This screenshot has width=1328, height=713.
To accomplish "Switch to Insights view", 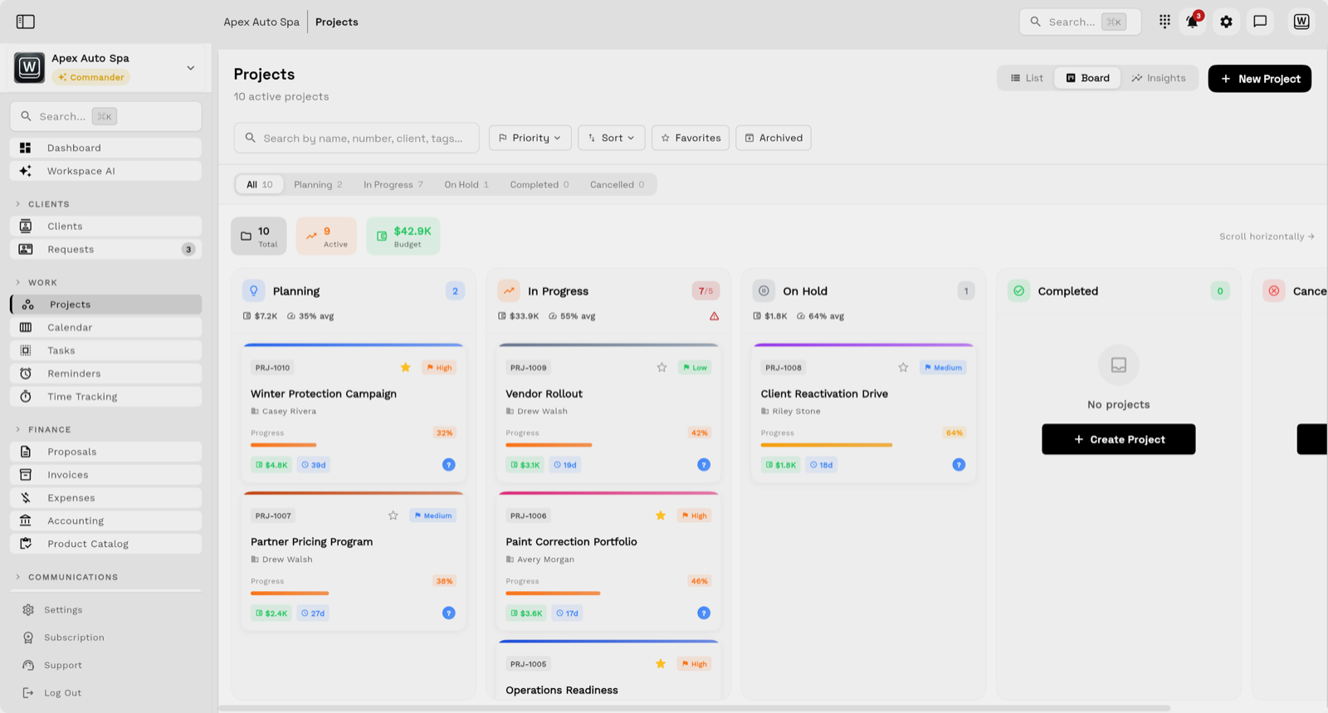I will (x=1159, y=78).
